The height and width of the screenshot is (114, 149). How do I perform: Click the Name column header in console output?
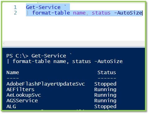(x=13, y=73)
